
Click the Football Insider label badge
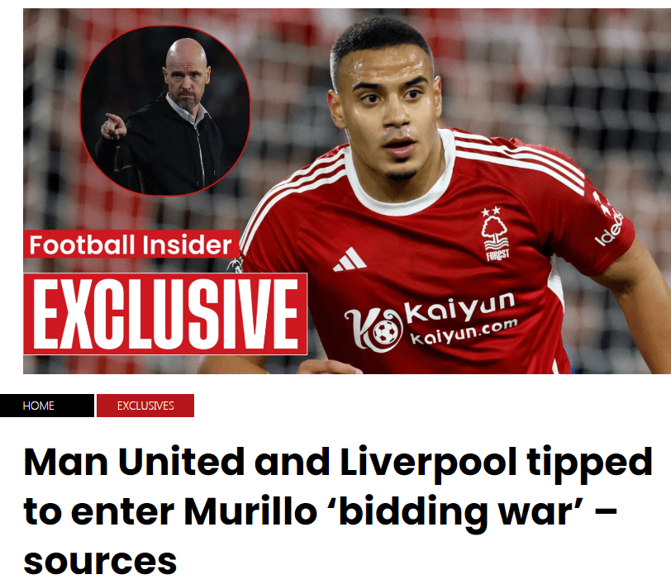pyautogui.click(x=131, y=245)
